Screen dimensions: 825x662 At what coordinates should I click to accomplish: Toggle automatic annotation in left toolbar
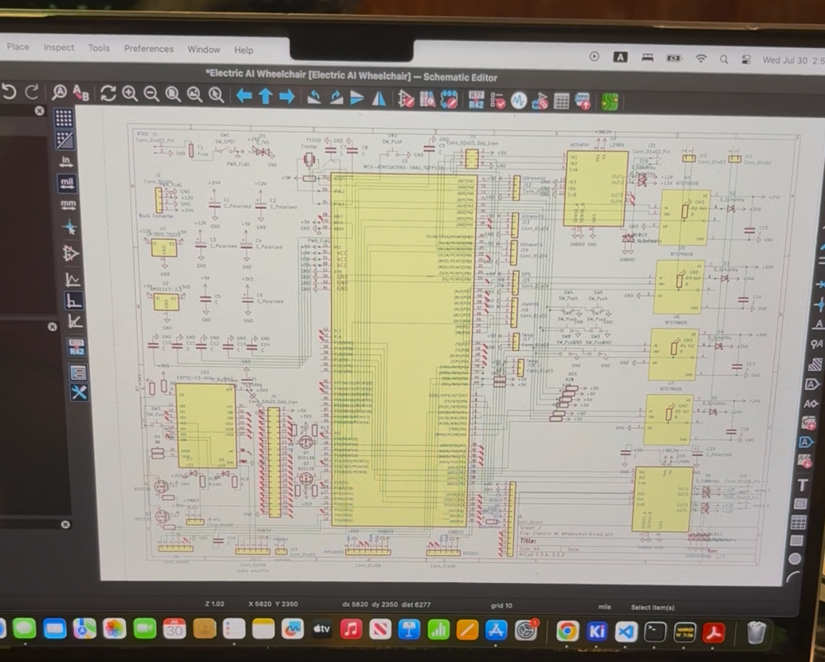(77, 348)
